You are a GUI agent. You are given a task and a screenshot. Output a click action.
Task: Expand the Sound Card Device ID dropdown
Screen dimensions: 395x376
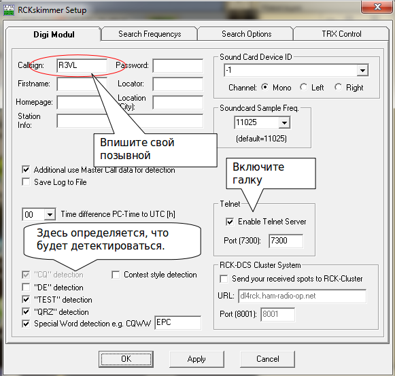click(x=362, y=70)
